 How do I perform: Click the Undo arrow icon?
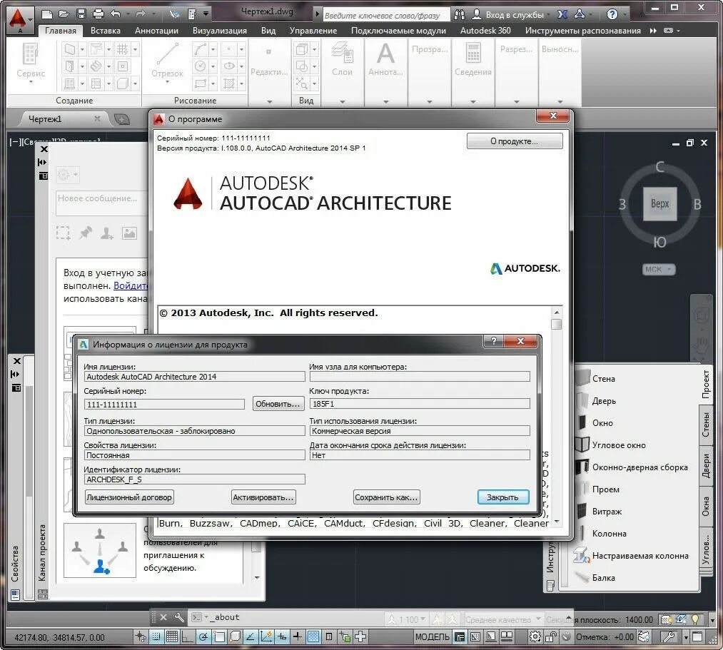point(116,14)
